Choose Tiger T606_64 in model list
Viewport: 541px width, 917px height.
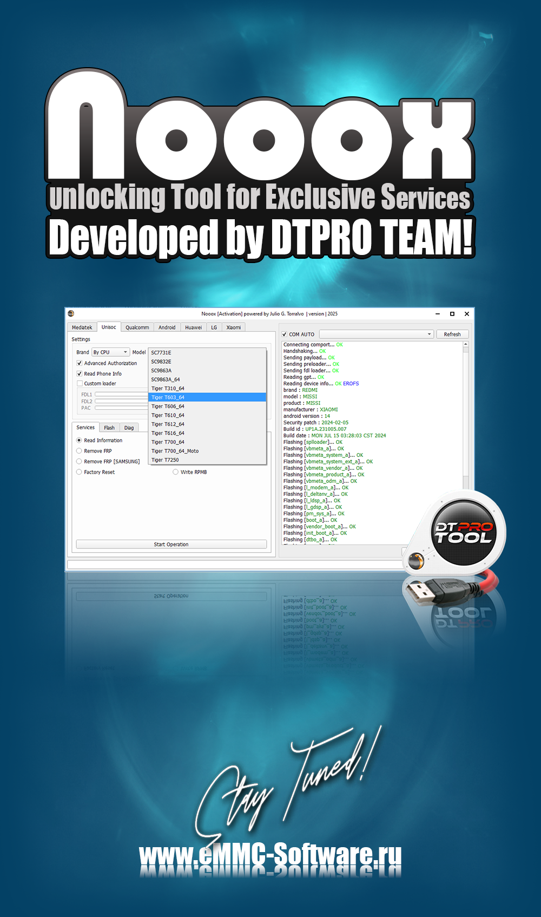click(x=207, y=407)
